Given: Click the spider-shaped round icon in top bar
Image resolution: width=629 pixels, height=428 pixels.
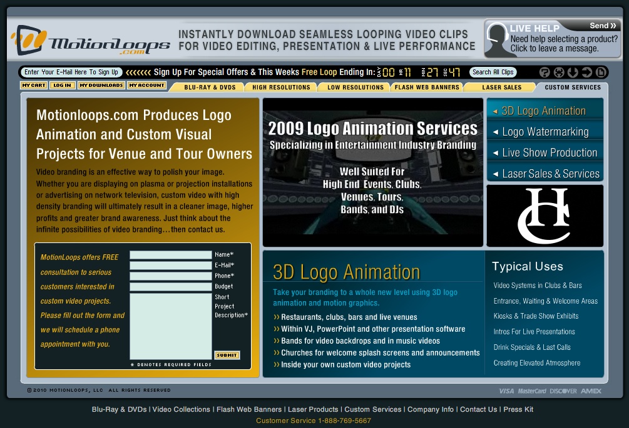Looking at the screenshot, I should pyautogui.click(x=559, y=72).
